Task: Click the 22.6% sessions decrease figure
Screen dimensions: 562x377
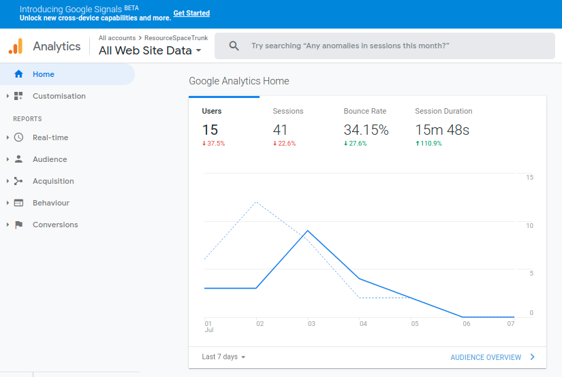Action: click(285, 144)
